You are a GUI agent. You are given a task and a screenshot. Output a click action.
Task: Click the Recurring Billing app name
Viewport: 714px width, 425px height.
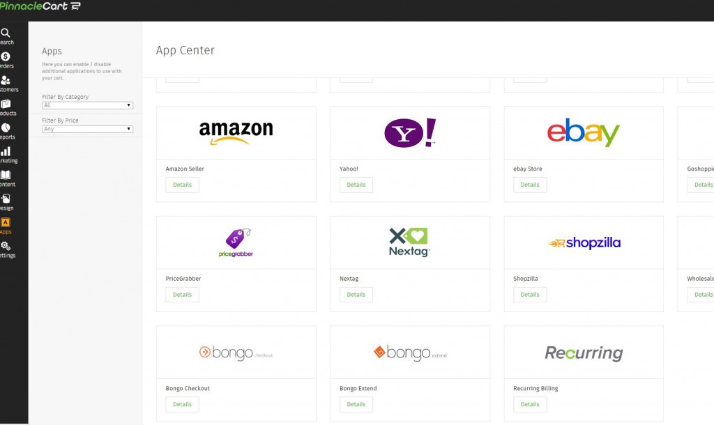click(535, 389)
